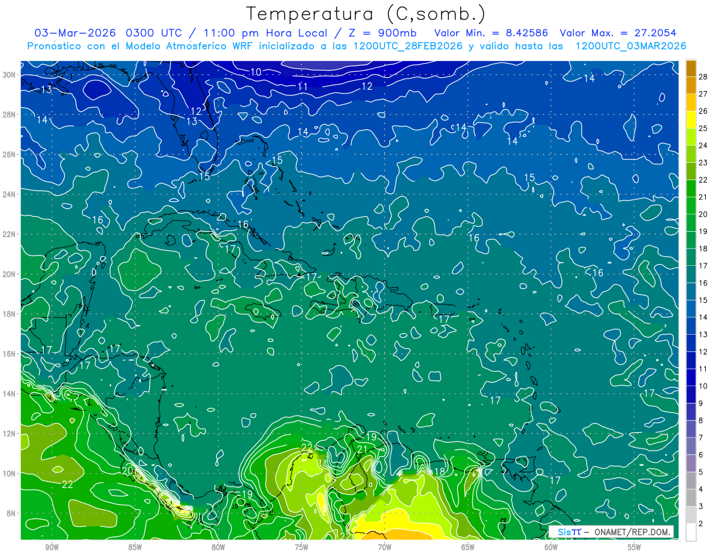Viewport: 719px width, 555px height.
Task: Click the SisTT ONAMET/REP.DOM. logo box
Action: coord(611,532)
